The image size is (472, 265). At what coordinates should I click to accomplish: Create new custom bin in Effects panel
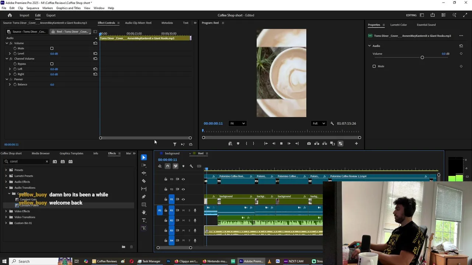[124, 247]
